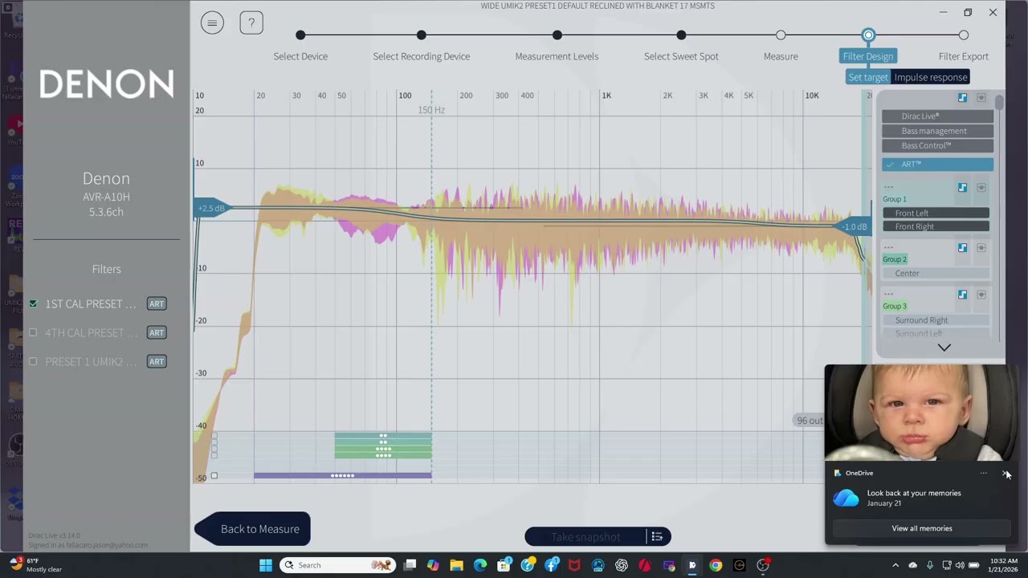This screenshot has height=578, width=1028.
Task: Open Google Chrome from the taskbar
Action: (716, 565)
